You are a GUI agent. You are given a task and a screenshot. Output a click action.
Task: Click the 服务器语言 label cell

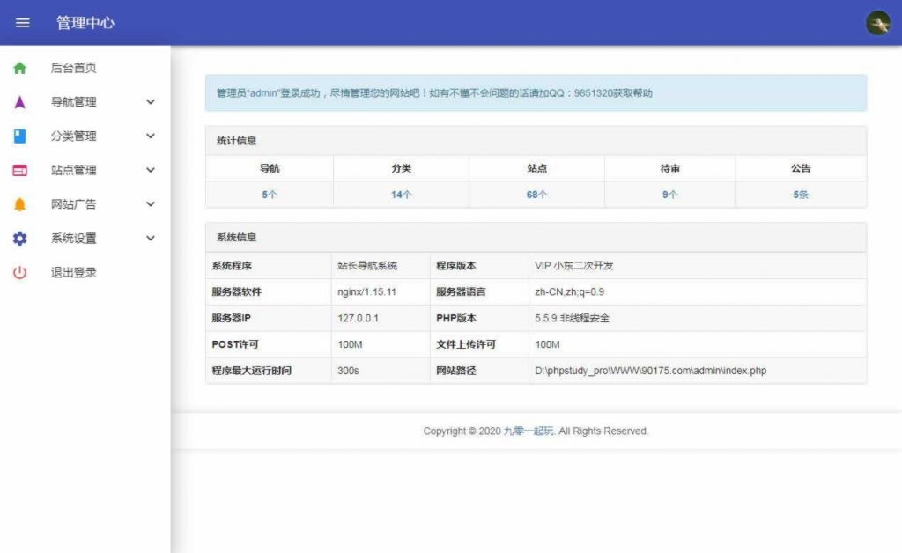click(479, 292)
